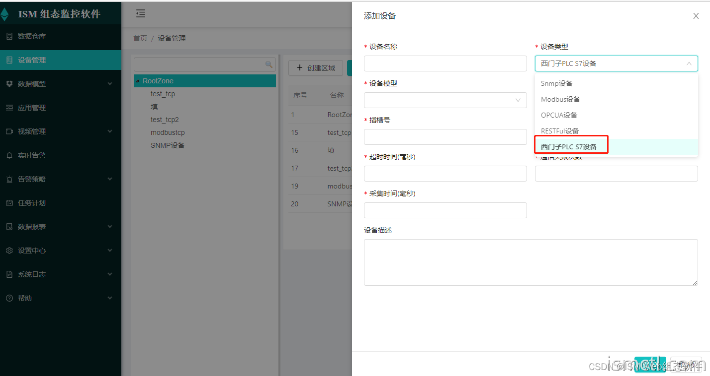Click the ISM logo icon
The height and width of the screenshot is (376, 710).
pyautogui.click(x=4, y=14)
